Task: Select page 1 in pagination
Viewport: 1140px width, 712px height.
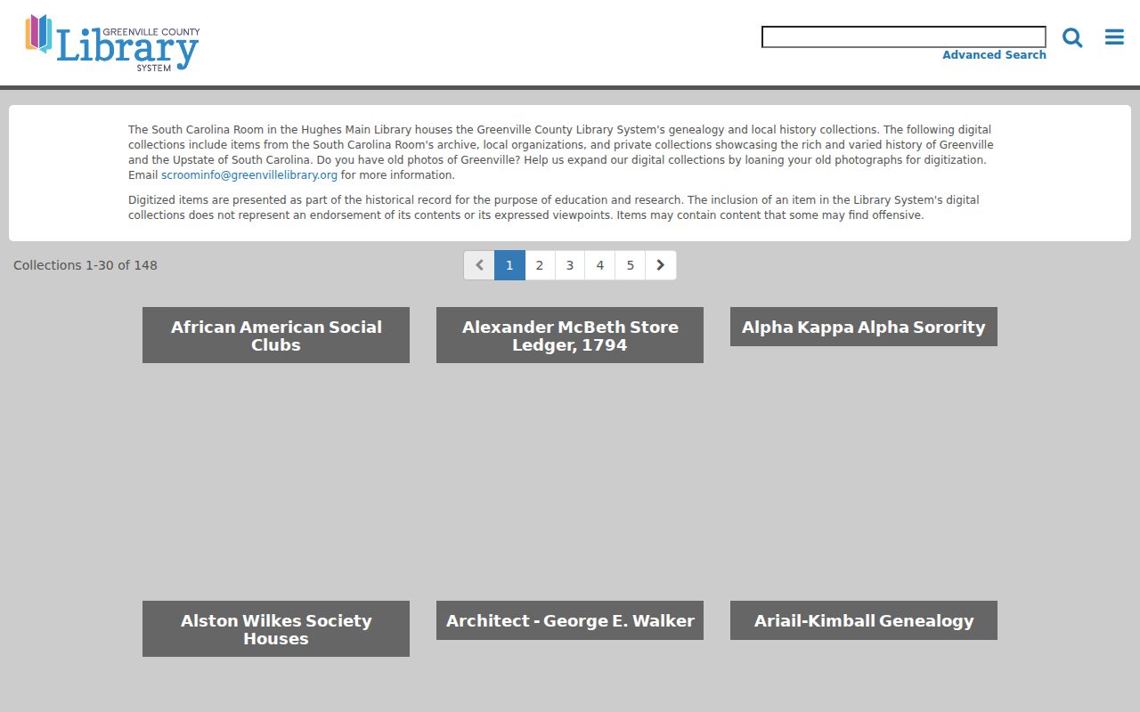Action: (x=509, y=265)
